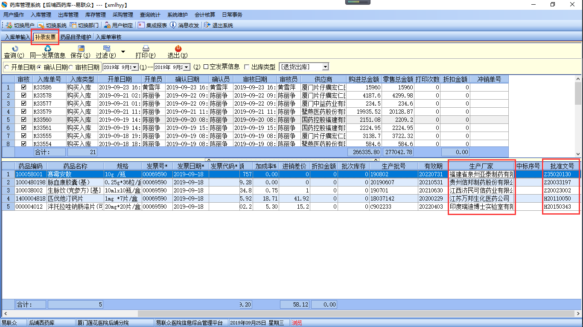Screen dimensions: 583x327
Task: Click 浏览 in the status bar
Action: click(297, 323)
